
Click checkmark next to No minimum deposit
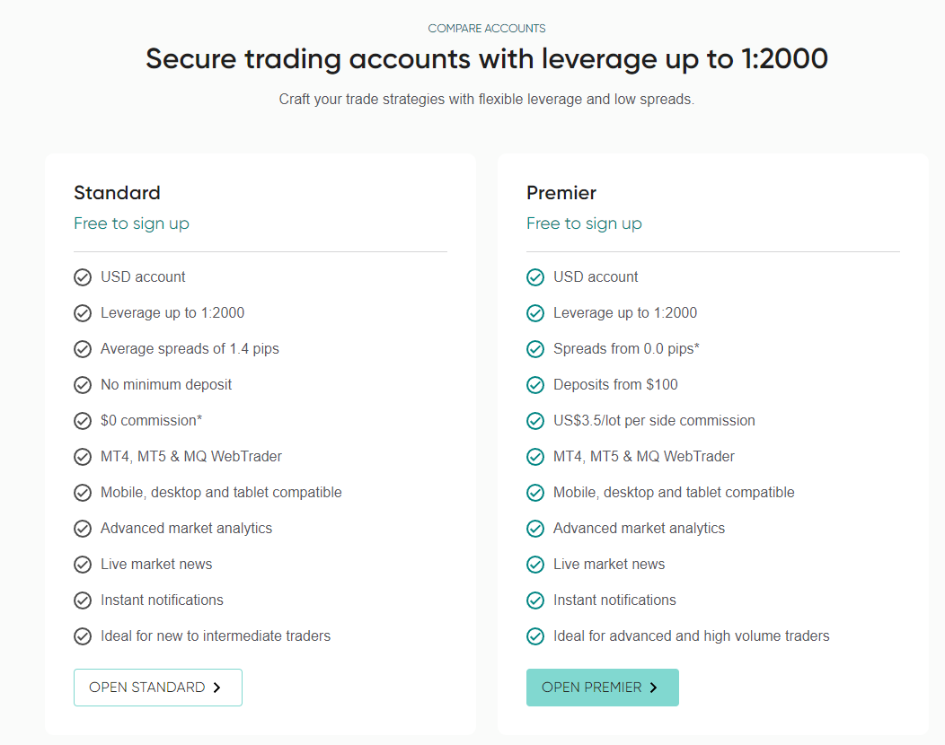pyautogui.click(x=83, y=385)
